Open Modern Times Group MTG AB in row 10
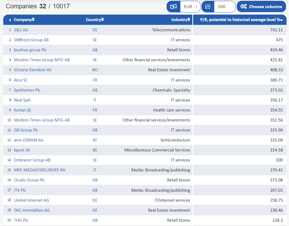Screen dimensions: 289x226 coord(42,120)
